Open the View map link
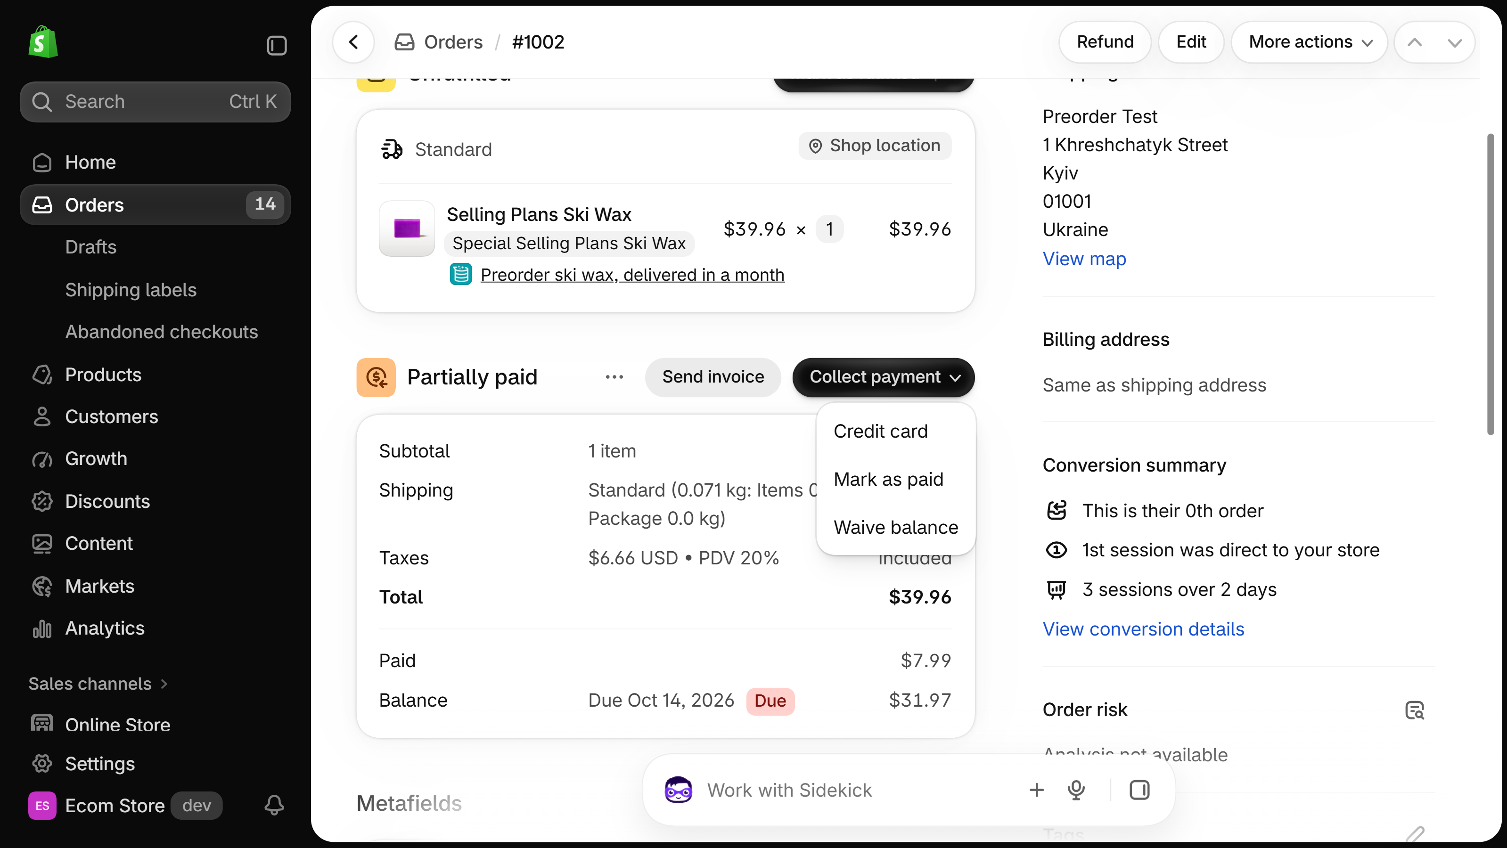Viewport: 1507px width, 848px height. 1084,259
